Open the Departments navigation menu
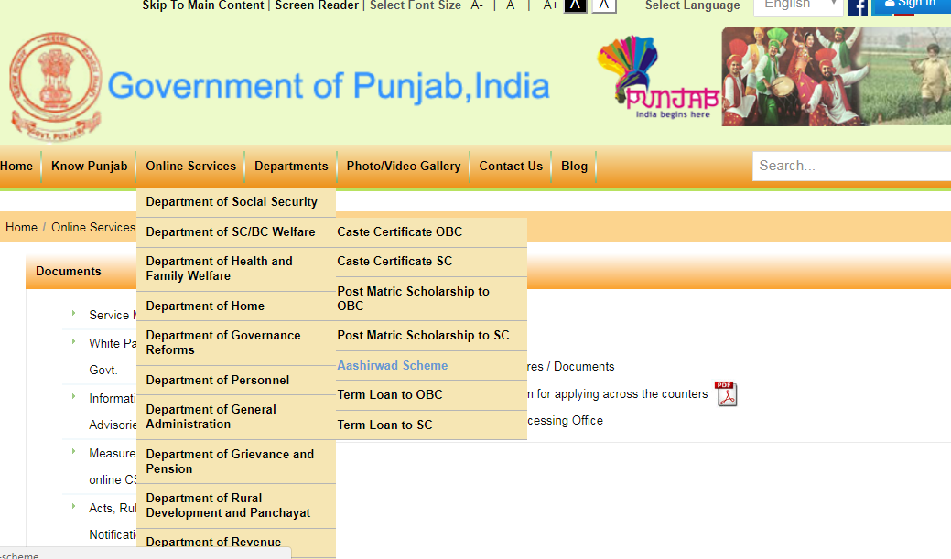The width and height of the screenshot is (951, 559). pyautogui.click(x=291, y=166)
